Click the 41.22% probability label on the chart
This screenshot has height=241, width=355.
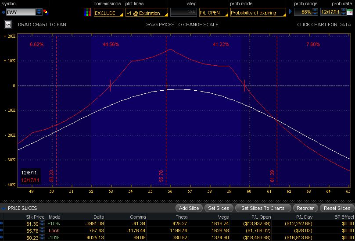pos(221,44)
